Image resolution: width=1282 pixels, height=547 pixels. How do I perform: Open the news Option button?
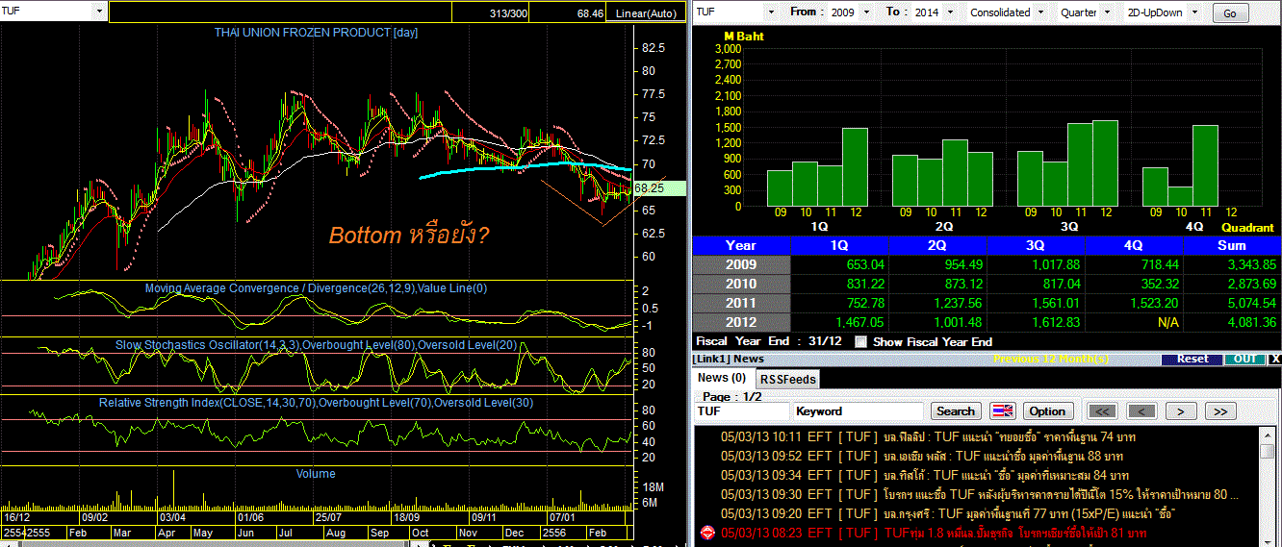point(1047,410)
